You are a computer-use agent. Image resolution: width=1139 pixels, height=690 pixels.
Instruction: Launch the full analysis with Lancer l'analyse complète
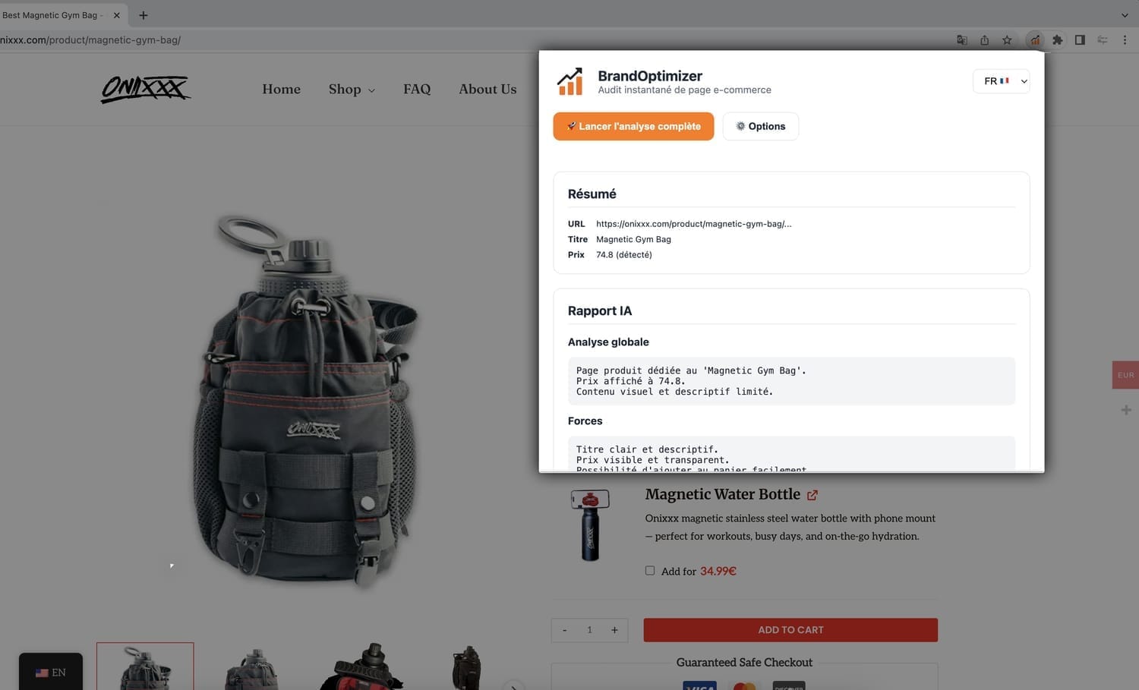pyautogui.click(x=633, y=126)
